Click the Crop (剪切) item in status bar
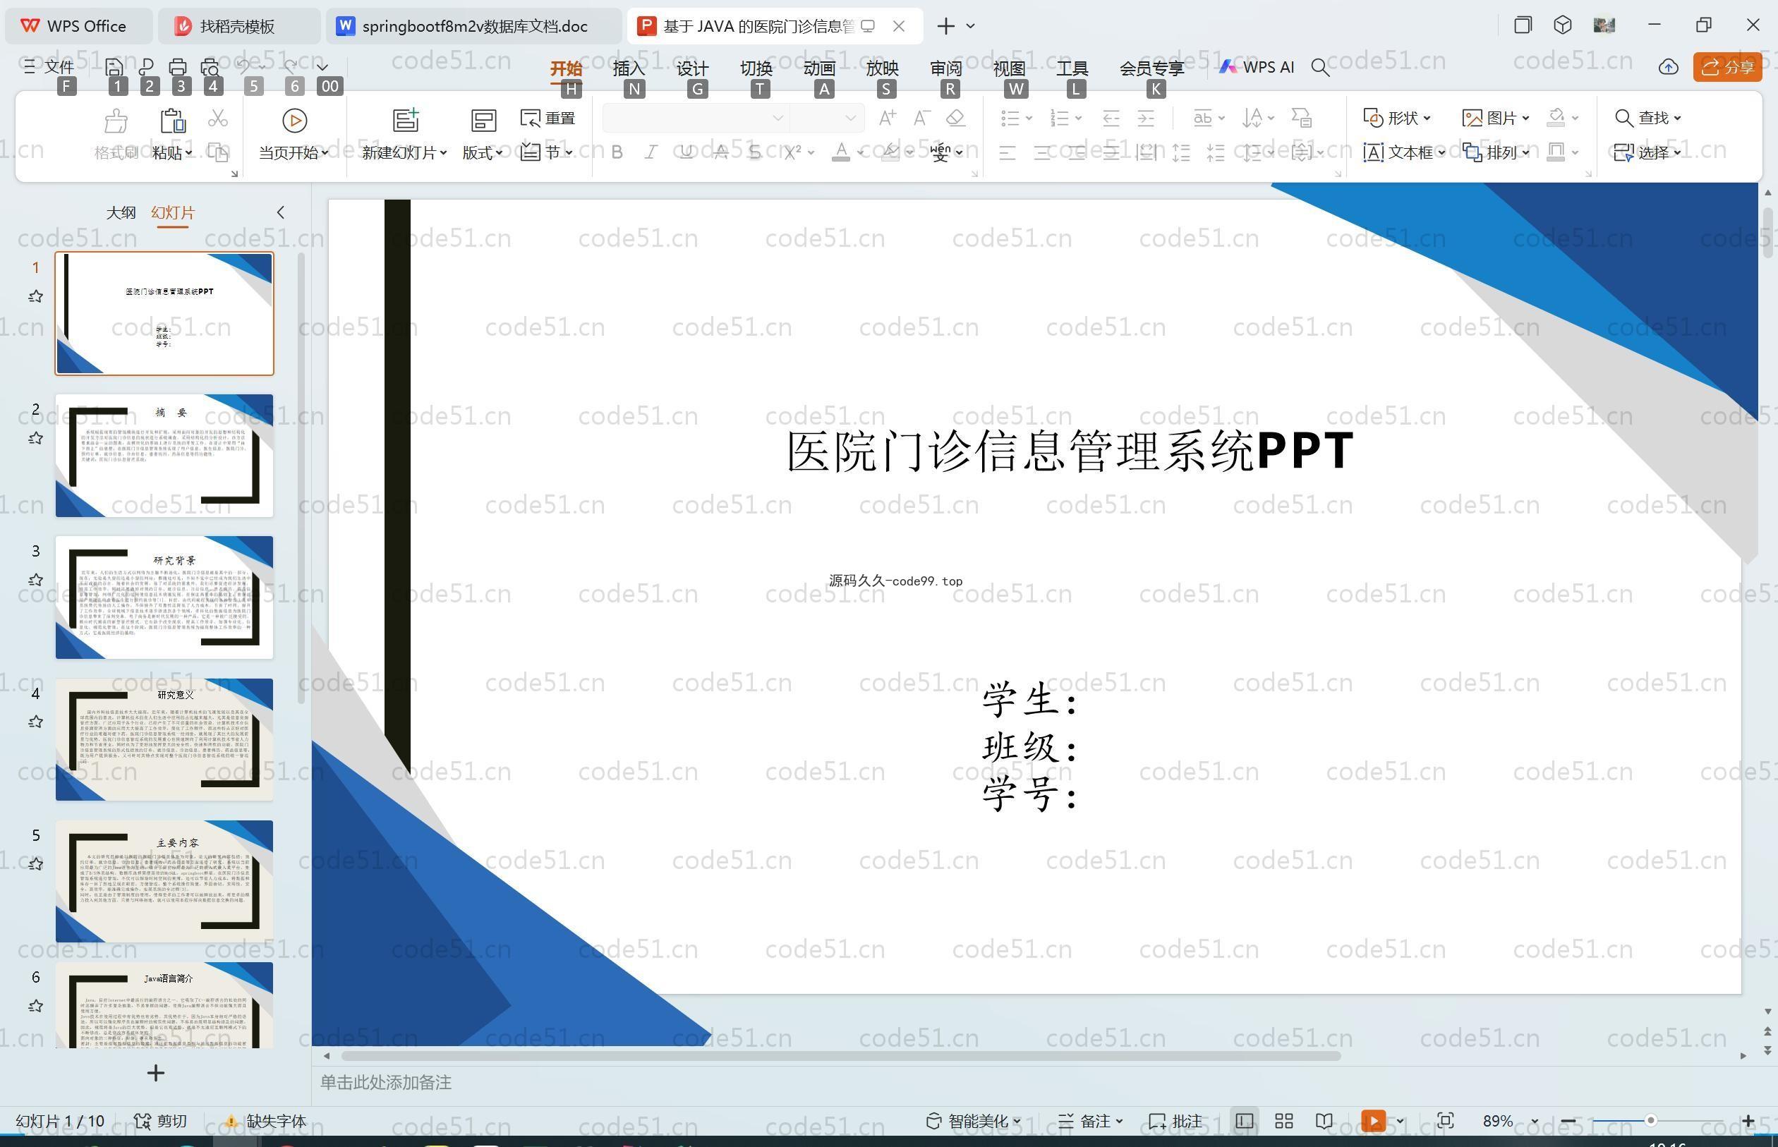The height and width of the screenshot is (1147, 1778). click(x=161, y=1121)
